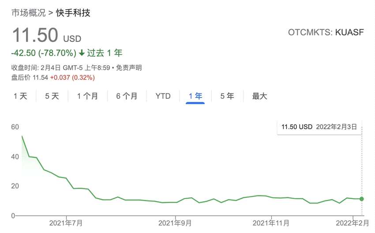Click the 快手科技 breadcrumb title
The height and width of the screenshot is (233, 375).
73,13
